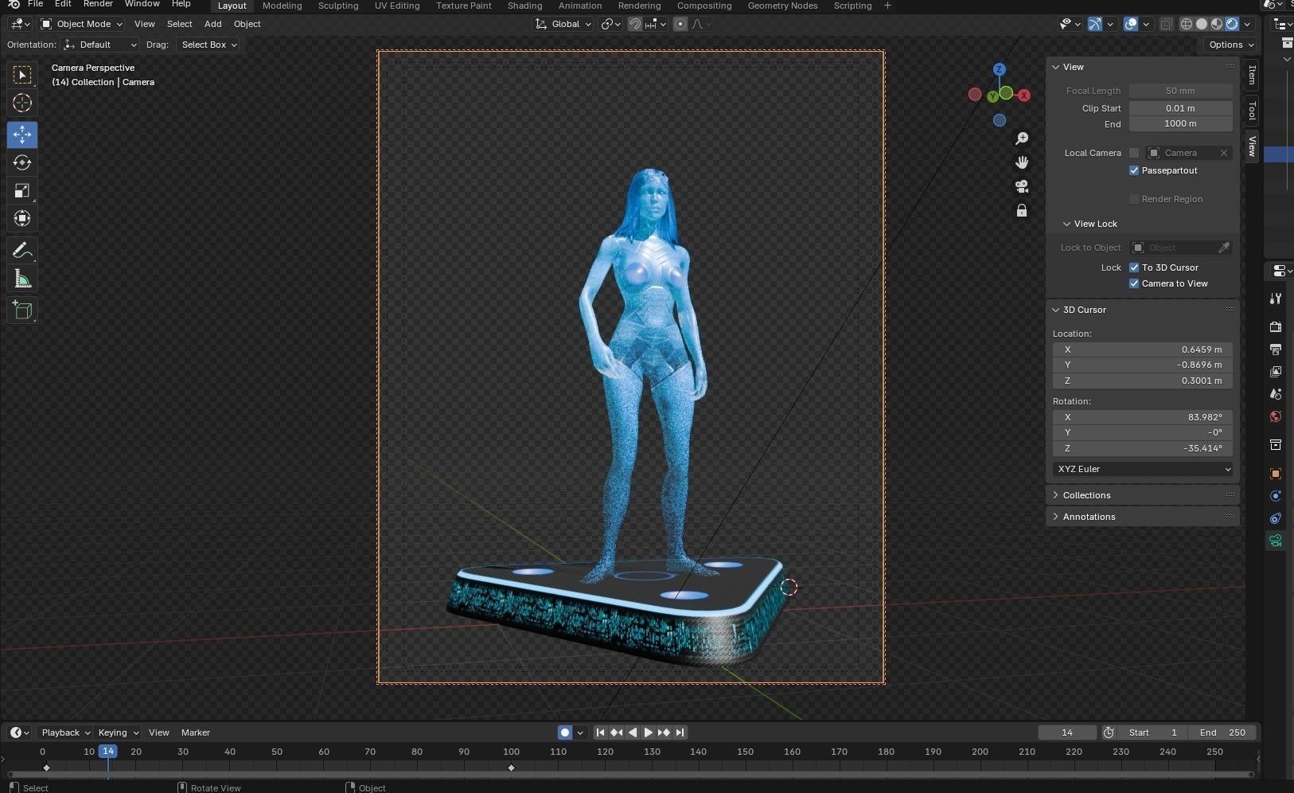The height and width of the screenshot is (793, 1294).
Task: Toggle X-ray mode button
Action: coord(1166,24)
